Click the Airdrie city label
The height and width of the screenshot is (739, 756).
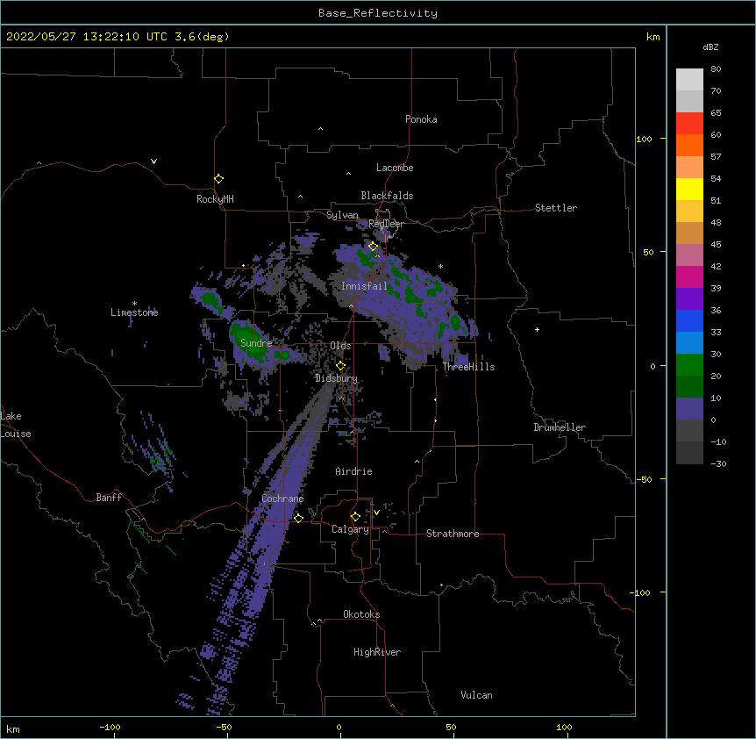[353, 471]
